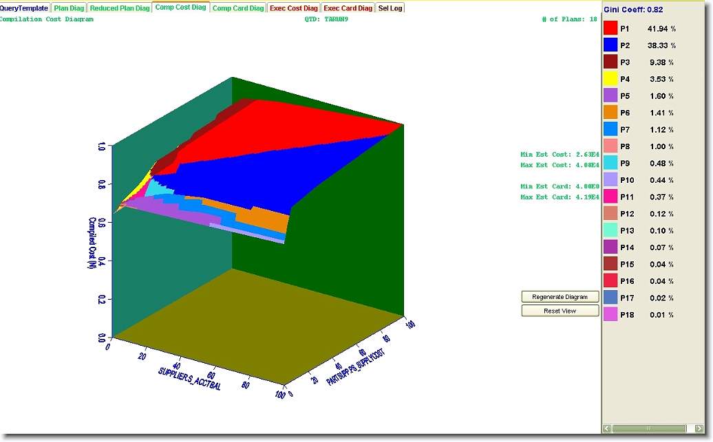This screenshot has width=713, height=442.
Task: Click the dark red P3 swatch
Action: (x=610, y=62)
